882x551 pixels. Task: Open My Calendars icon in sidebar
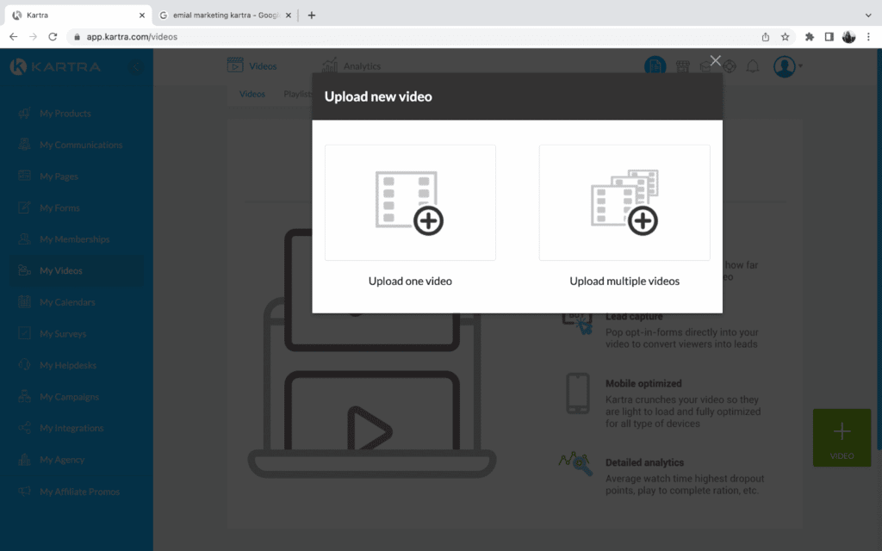point(24,302)
